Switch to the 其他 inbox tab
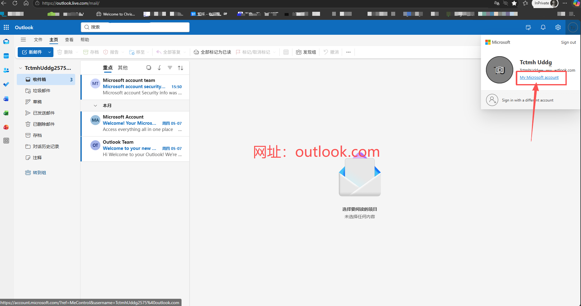Screen dimensions: 581x306 (x=123, y=68)
